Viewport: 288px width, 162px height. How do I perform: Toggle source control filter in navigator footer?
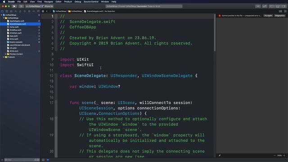click(38, 160)
